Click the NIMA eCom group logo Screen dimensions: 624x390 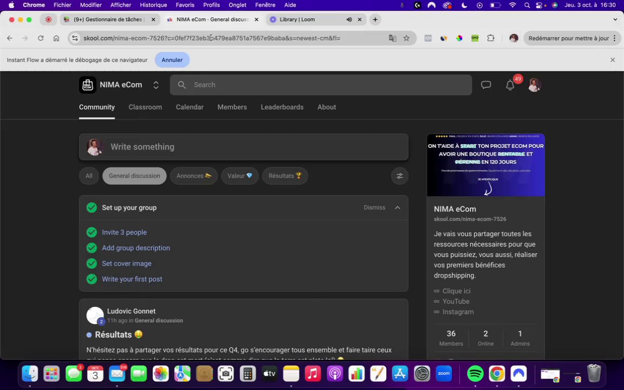point(88,84)
